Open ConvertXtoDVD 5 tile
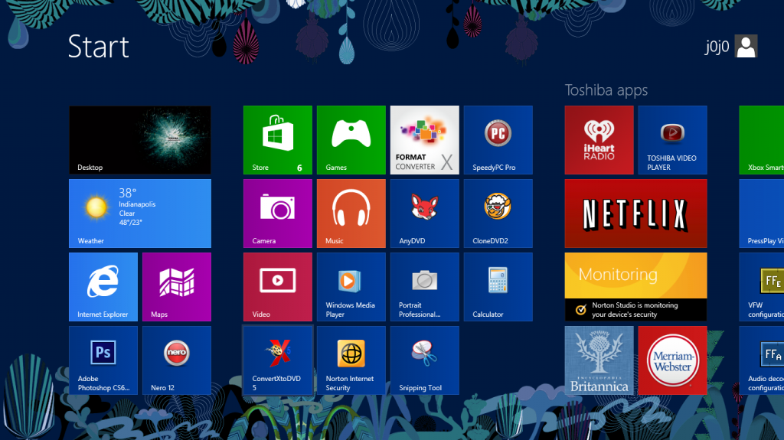784x440 pixels. pyautogui.click(x=277, y=360)
